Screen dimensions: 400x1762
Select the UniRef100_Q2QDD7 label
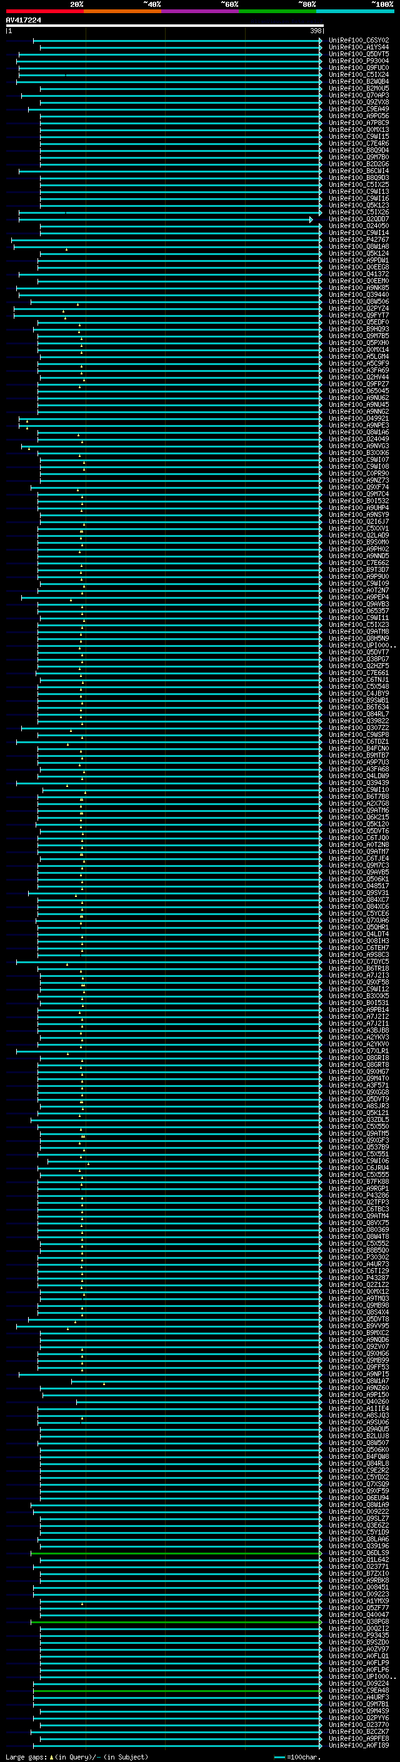[358, 219]
